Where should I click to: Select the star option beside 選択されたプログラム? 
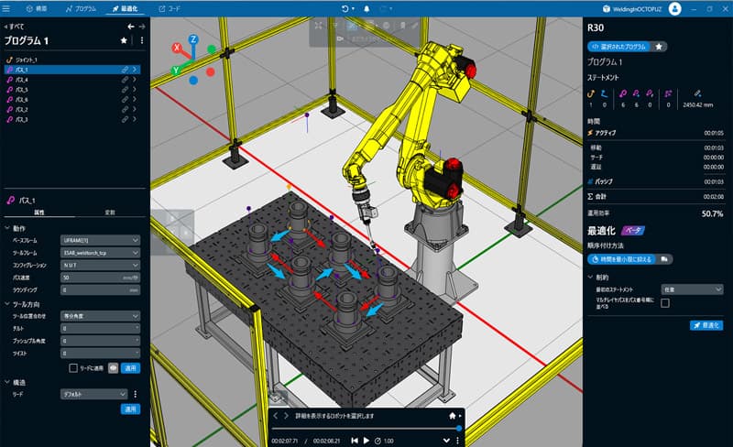click(659, 47)
